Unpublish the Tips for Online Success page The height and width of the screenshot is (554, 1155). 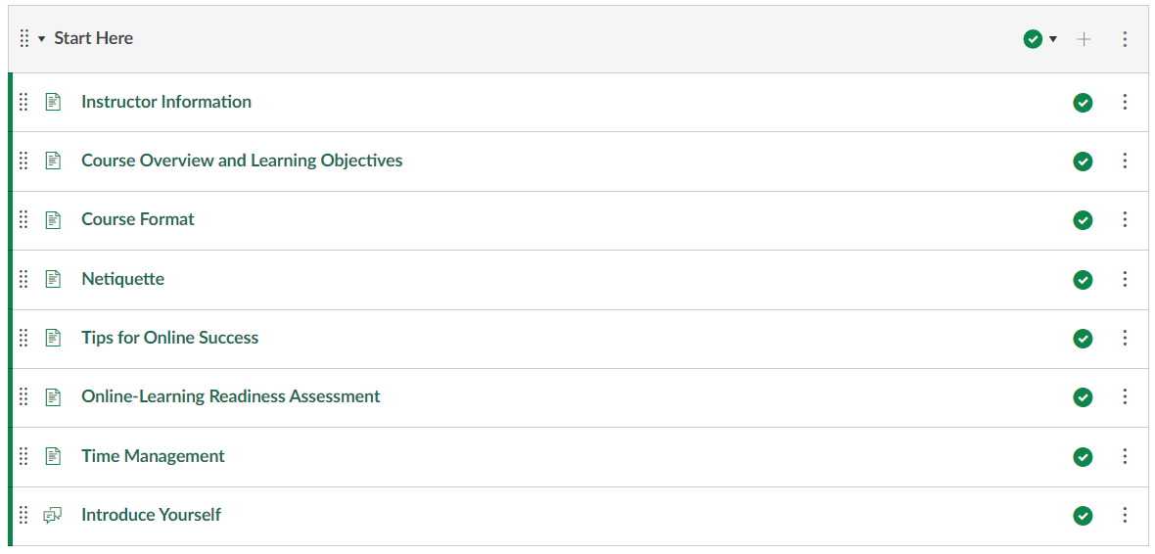tap(1083, 339)
